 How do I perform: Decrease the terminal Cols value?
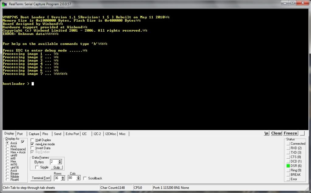[x=78, y=179]
